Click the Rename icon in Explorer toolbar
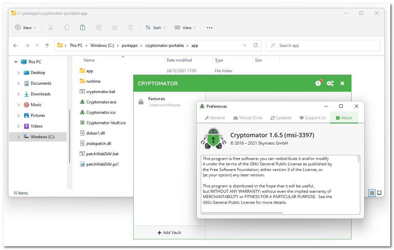The height and width of the screenshot is (250, 394). [99, 28]
